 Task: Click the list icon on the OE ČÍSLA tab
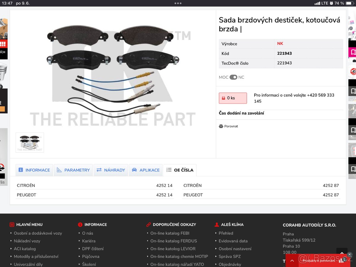point(169,170)
